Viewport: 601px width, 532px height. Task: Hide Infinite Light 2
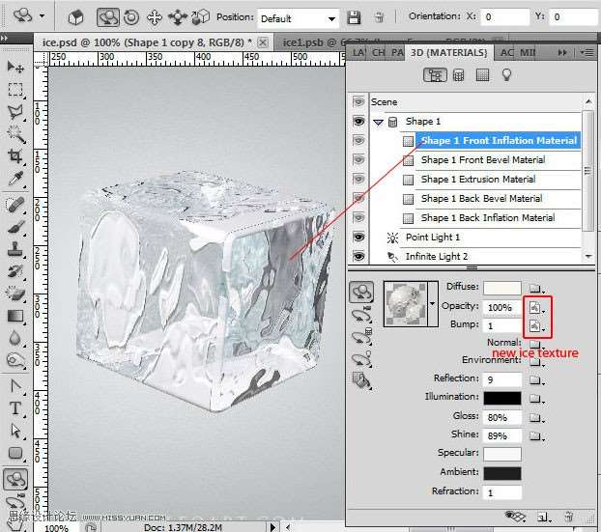click(358, 256)
